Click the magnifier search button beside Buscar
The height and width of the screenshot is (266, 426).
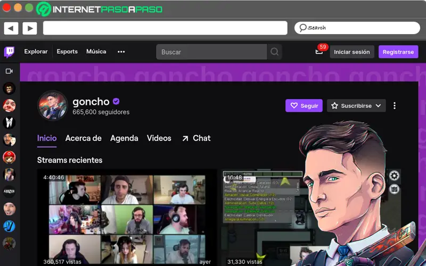pos(274,52)
